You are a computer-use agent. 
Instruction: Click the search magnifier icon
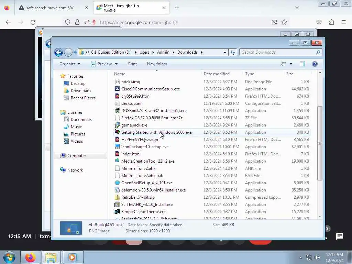click(x=318, y=52)
